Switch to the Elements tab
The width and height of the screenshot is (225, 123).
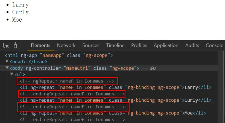pyautogui.click(x=40, y=45)
